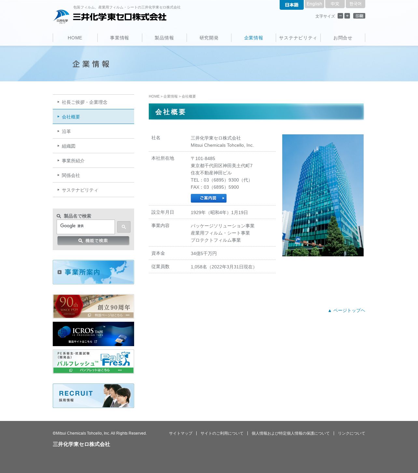Open the RECRUIT 採用情報 banner

(x=93, y=396)
